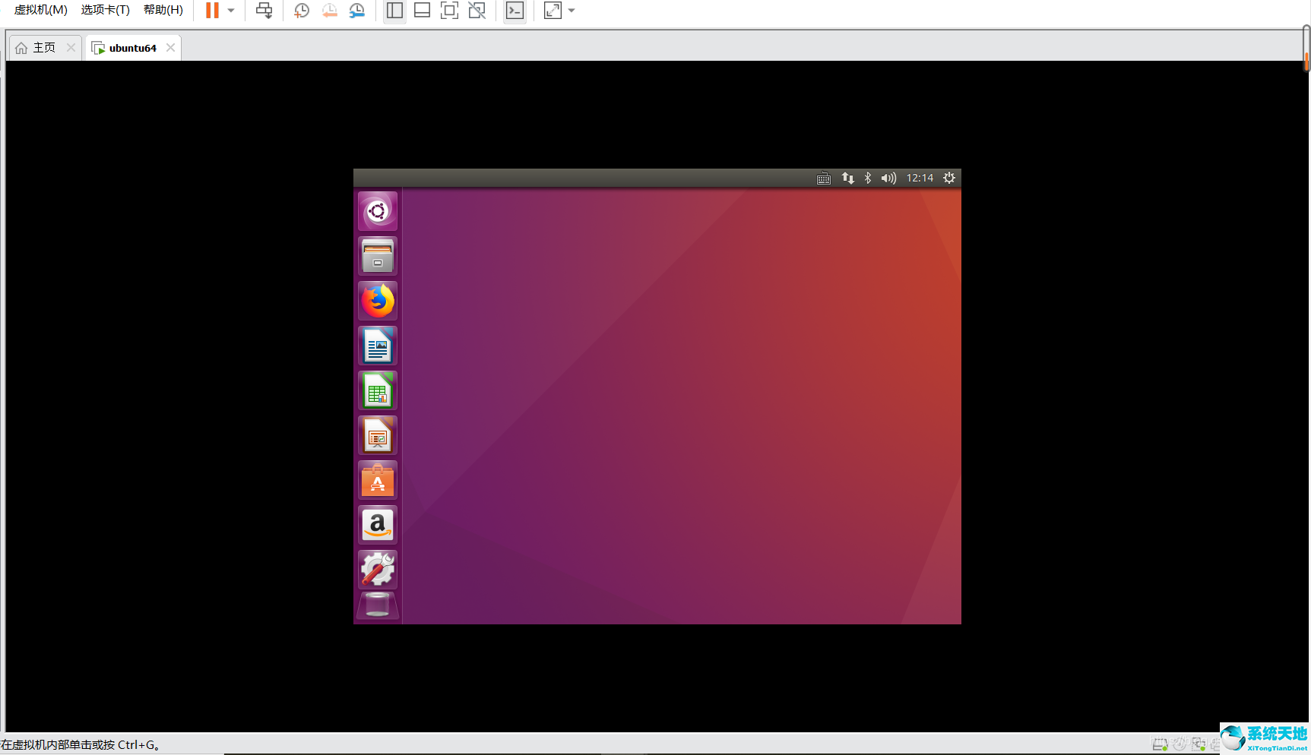Screen dimensions: 1311x755
Task: Open the snapshot manager
Action: (356, 11)
